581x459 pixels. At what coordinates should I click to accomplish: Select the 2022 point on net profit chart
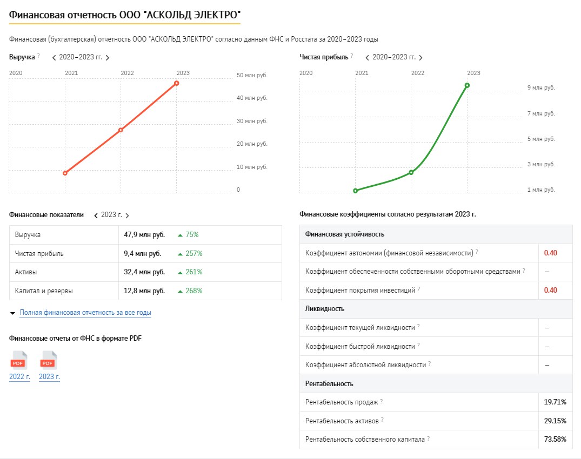point(411,172)
